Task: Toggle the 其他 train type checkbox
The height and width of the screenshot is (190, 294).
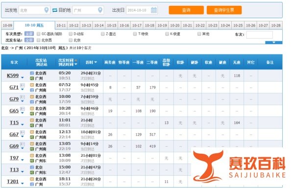Action: tap(199, 34)
